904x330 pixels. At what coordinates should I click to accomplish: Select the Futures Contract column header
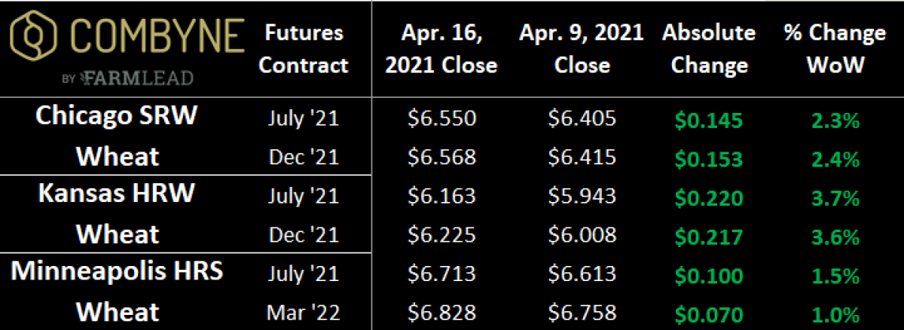tap(304, 49)
